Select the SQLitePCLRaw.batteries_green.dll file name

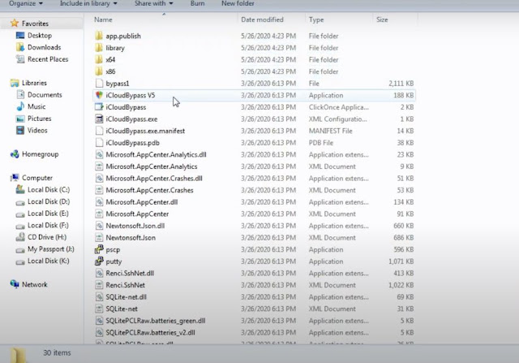coord(156,321)
